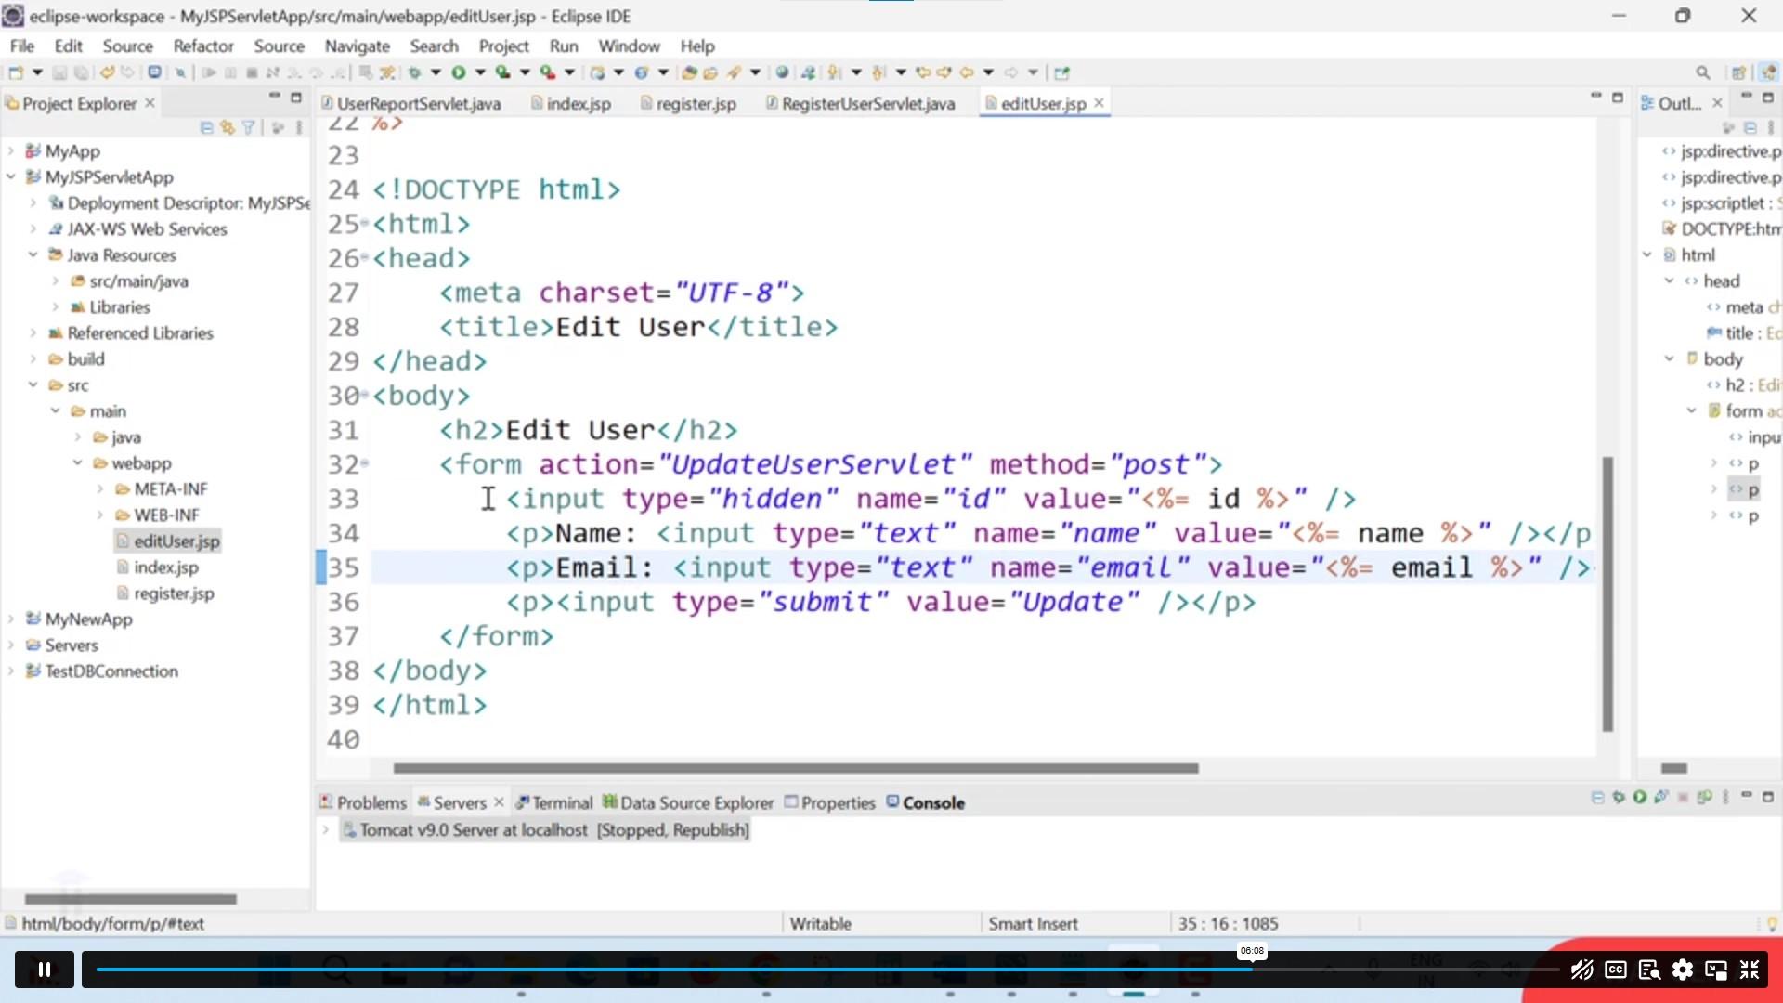Collapse the head node in Outline
Screen dimensions: 1783x1003
tap(1669, 280)
